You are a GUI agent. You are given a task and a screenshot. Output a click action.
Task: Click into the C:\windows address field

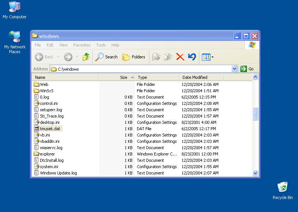pos(141,69)
